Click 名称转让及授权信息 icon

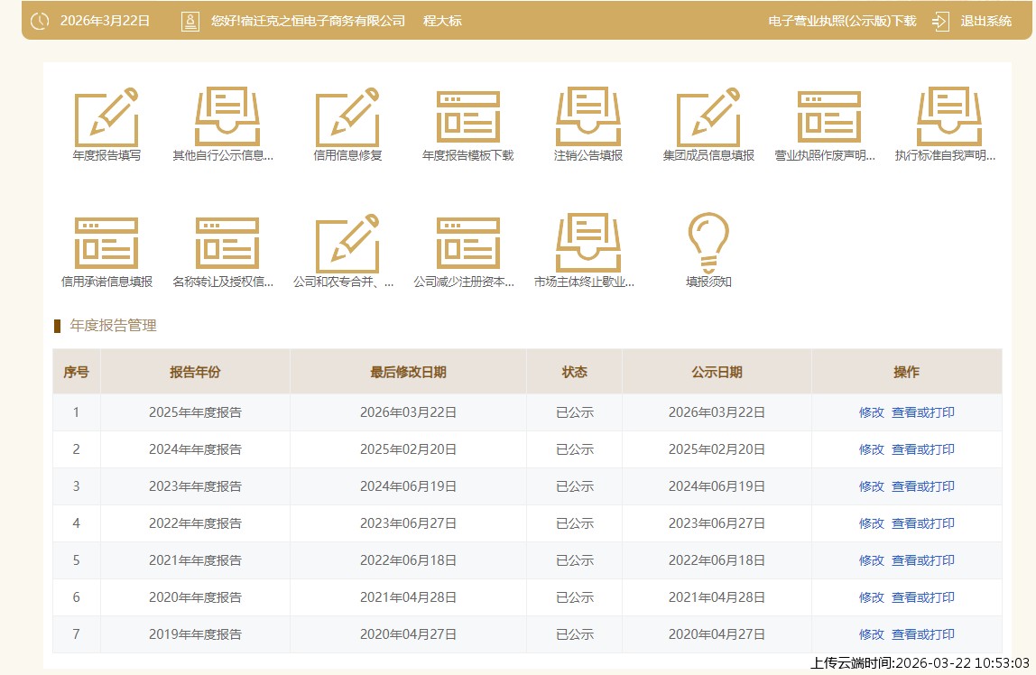227,244
